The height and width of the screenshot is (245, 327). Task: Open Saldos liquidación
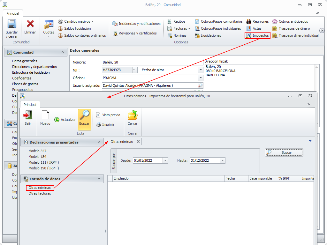tap(74, 28)
